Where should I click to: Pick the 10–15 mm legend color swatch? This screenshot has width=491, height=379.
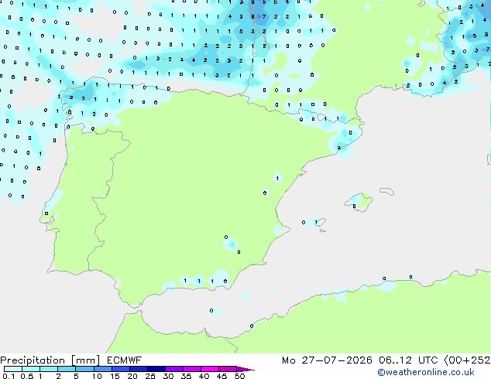[x=103, y=369]
